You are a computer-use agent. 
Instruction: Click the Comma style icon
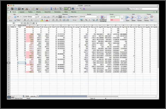(x=89, y=20)
